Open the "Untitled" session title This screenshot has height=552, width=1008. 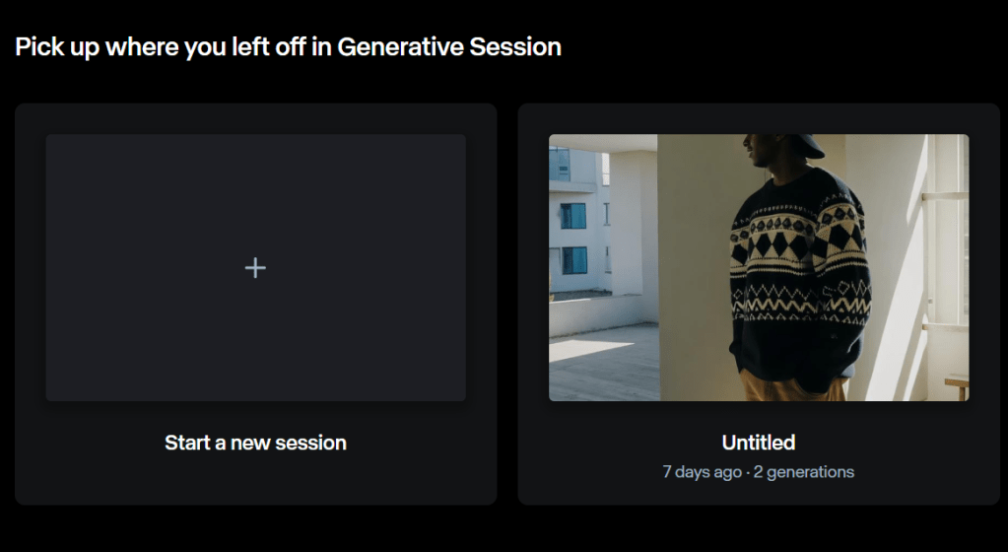(x=758, y=443)
